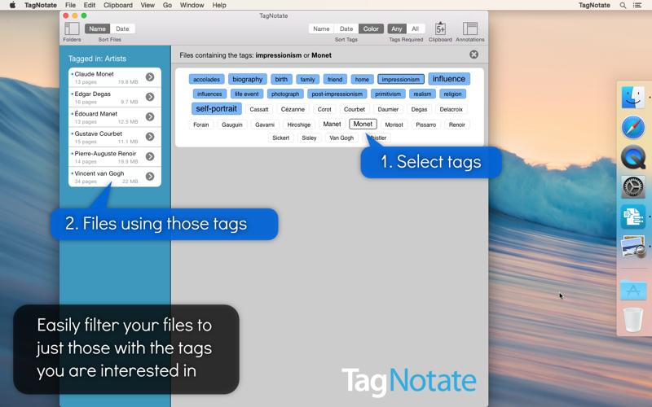Viewport: 652px width, 407px height.
Task: Toggle the Monet tag
Action: (363, 124)
